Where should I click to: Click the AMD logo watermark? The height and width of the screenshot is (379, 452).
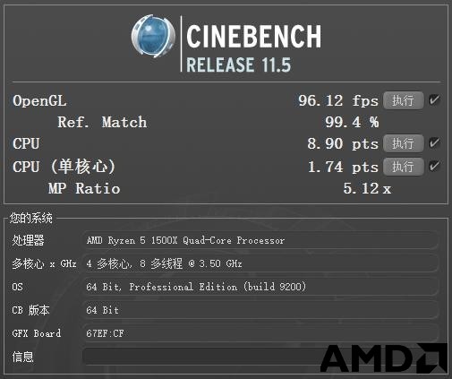pyautogui.click(x=384, y=358)
